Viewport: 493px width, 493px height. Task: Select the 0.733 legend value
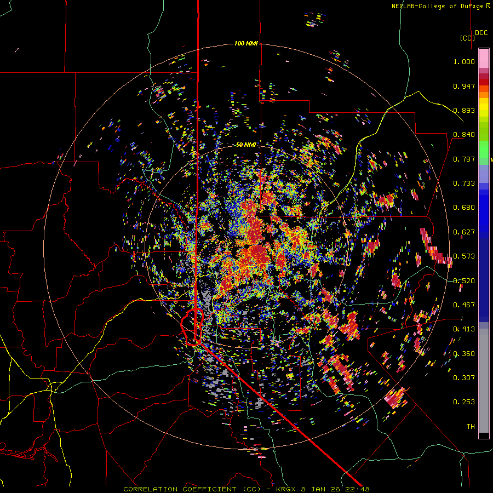(x=464, y=184)
